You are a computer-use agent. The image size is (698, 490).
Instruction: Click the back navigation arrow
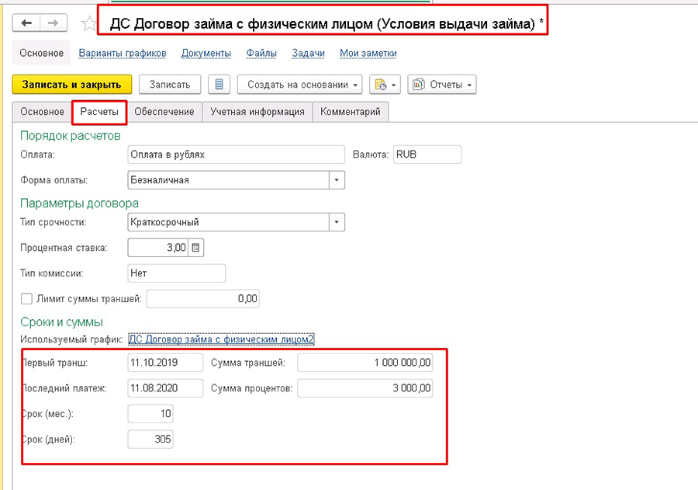click(26, 23)
